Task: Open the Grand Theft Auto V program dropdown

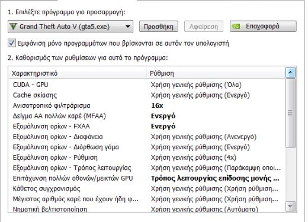Action: [x=70, y=27]
